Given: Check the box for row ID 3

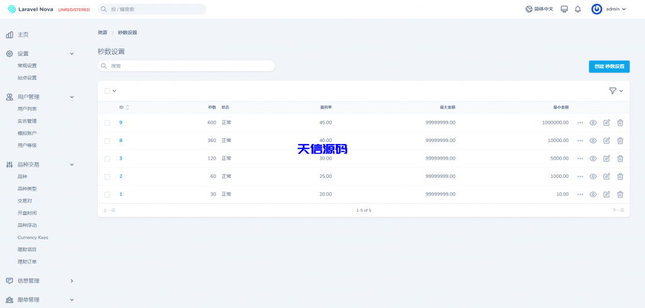Looking at the screenshot, I should [107, 158].
